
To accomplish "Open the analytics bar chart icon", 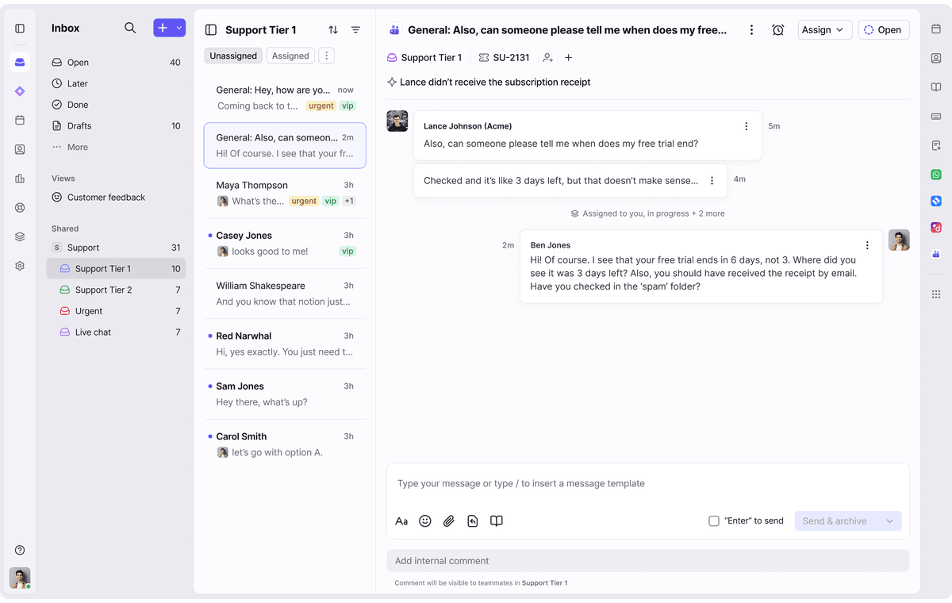I will pyautogui.click(x=20, y=179).
